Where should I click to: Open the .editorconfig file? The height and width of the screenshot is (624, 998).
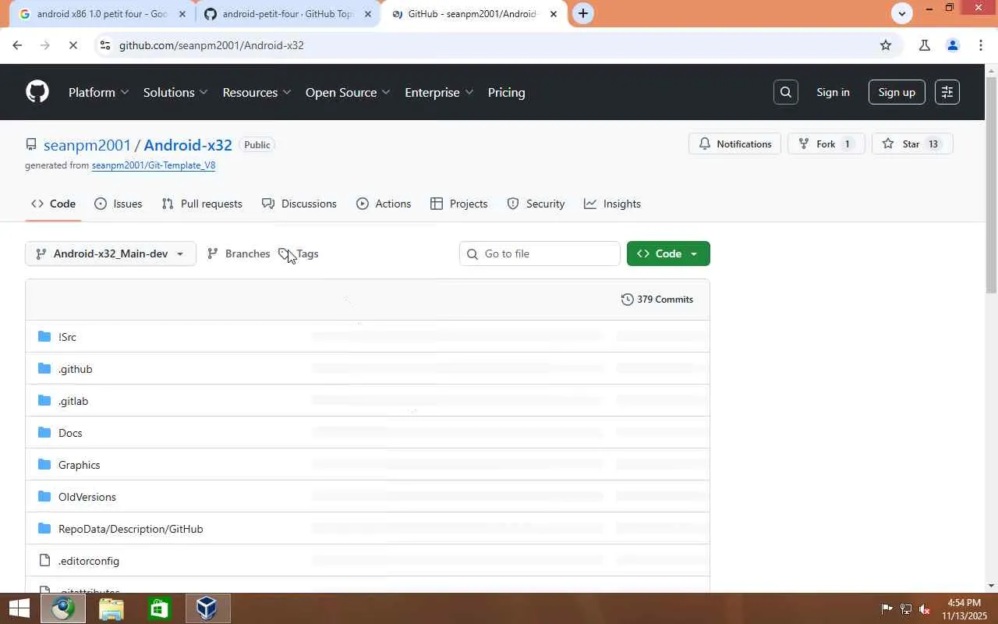(88, 561)
